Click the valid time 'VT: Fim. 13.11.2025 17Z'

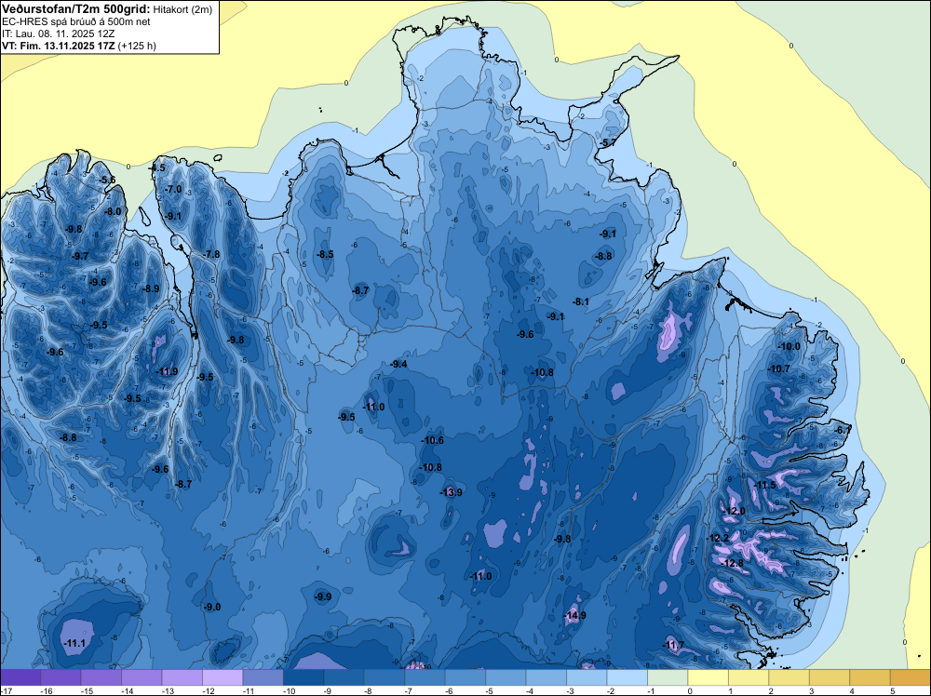click(59, 46)
